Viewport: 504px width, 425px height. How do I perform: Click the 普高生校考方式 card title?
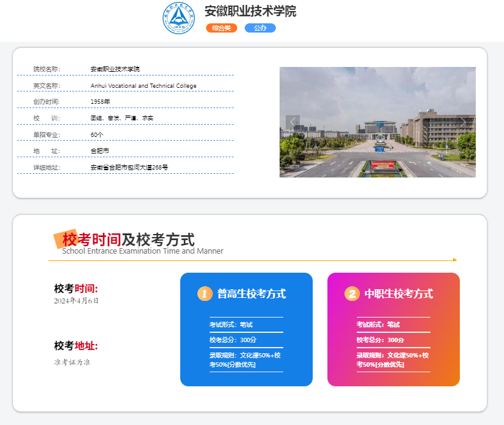[251, 294]
